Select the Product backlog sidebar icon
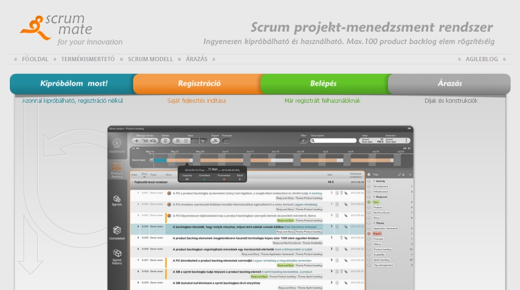The height and width of the screenshot is (290, 520). click(x=117, y=169)
